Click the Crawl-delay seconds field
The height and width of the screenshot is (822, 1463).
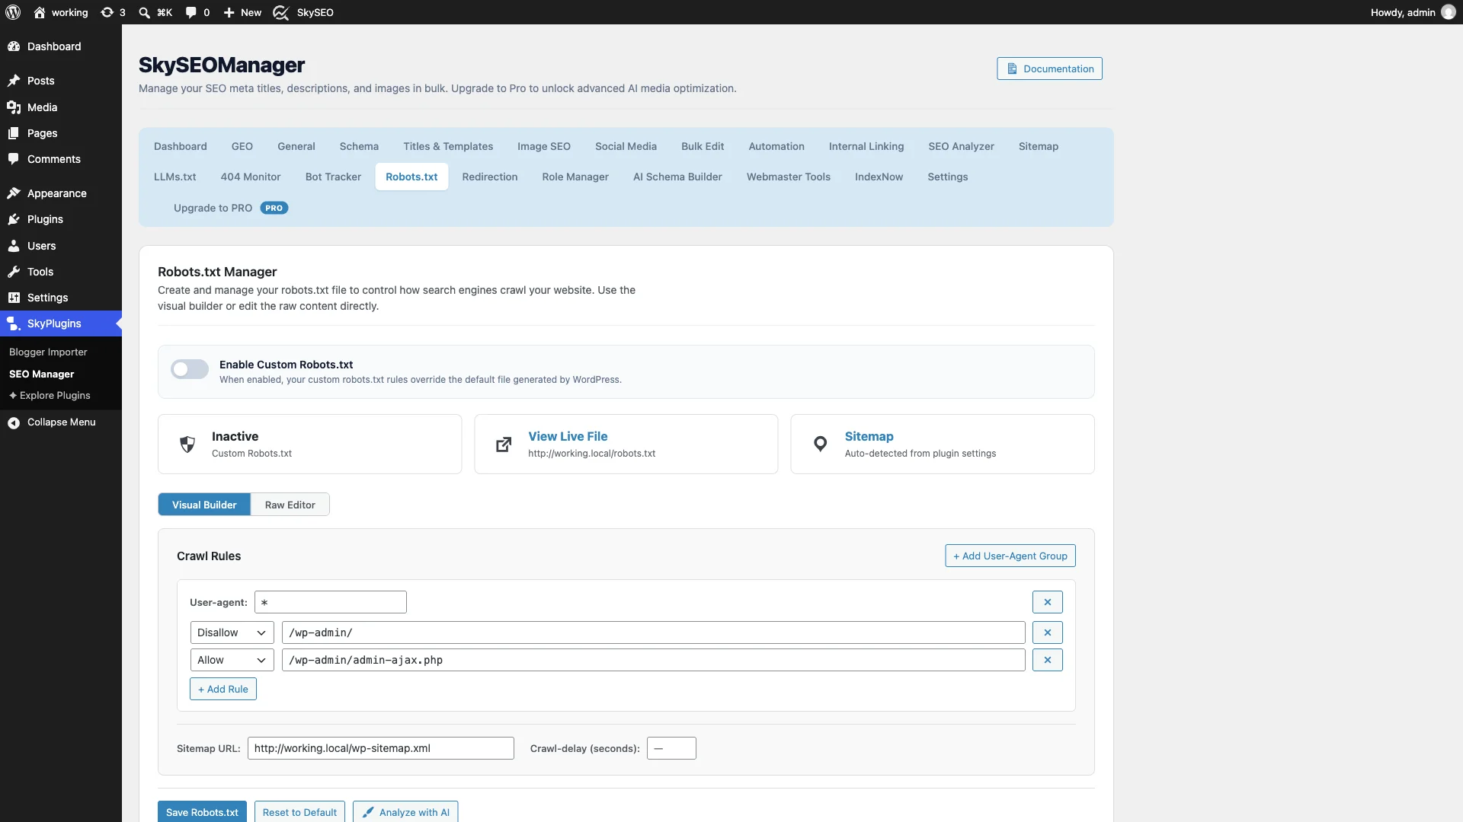click(x=671, y=748)
